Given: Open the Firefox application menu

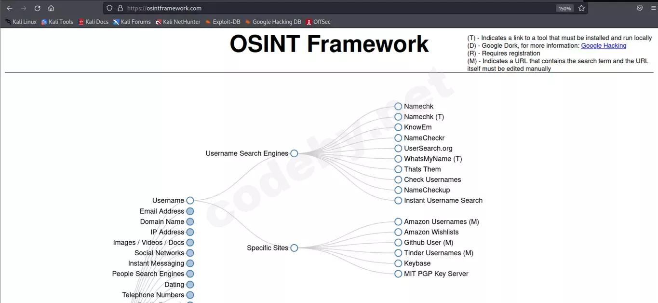Looking at the screenshot, I should click(x=654, y=8).
